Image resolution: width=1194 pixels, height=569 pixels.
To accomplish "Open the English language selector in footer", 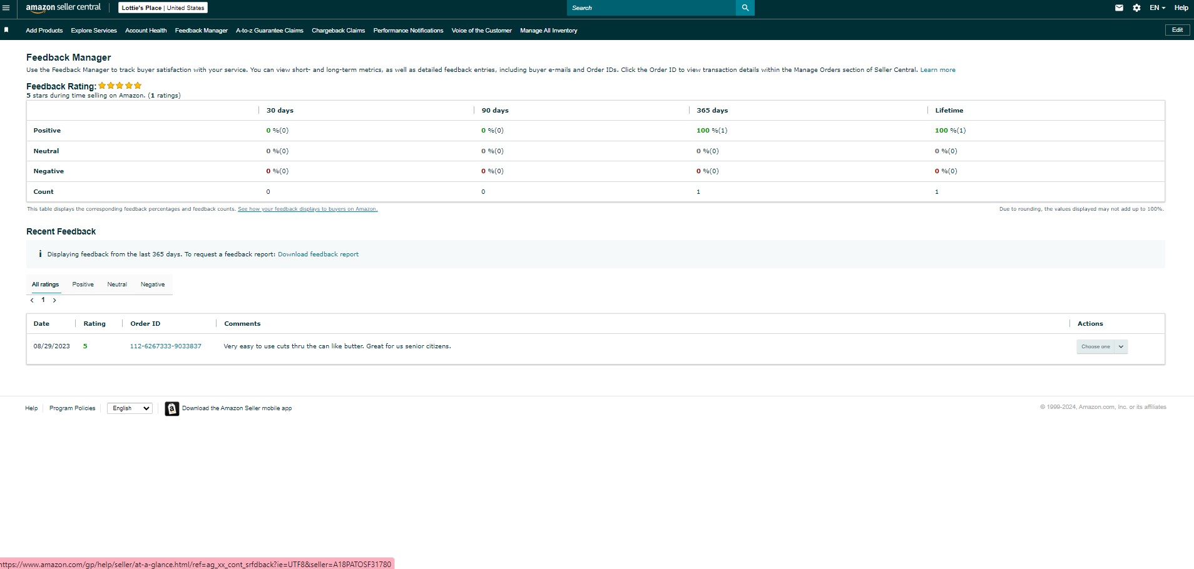I will tap(130, 408).
